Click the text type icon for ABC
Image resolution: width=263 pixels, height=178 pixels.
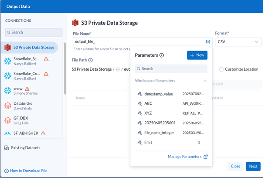(140, 104)
